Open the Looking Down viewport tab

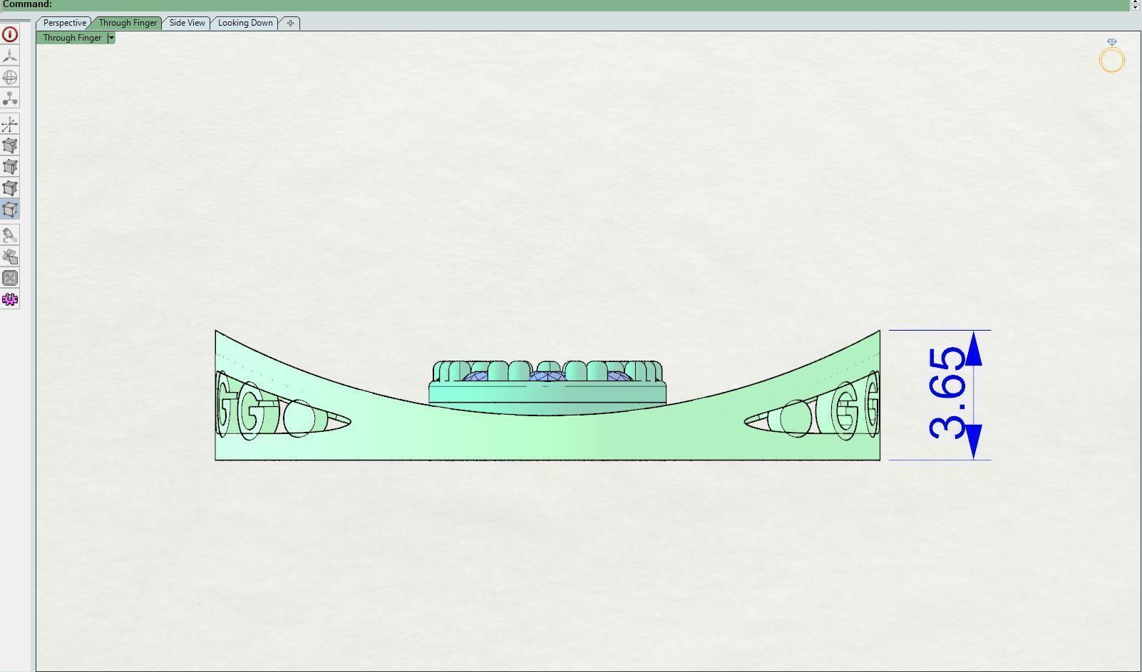tap(245, 23)
